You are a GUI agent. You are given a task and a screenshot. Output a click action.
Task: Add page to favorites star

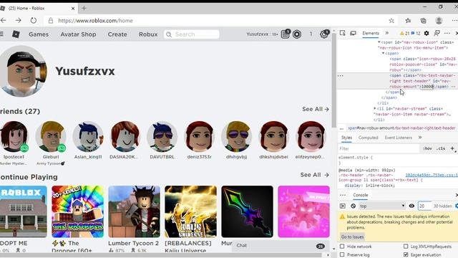point(391,21)
